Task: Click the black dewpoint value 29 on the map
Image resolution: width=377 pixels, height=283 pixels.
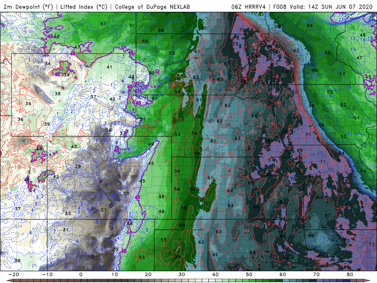Action: pyautogui.click(x=78, y=166)
